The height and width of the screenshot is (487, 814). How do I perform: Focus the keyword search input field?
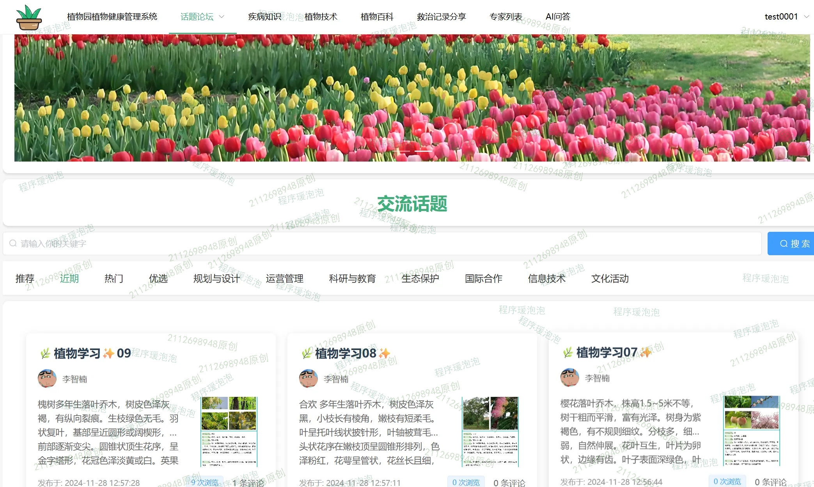point(382,243)
